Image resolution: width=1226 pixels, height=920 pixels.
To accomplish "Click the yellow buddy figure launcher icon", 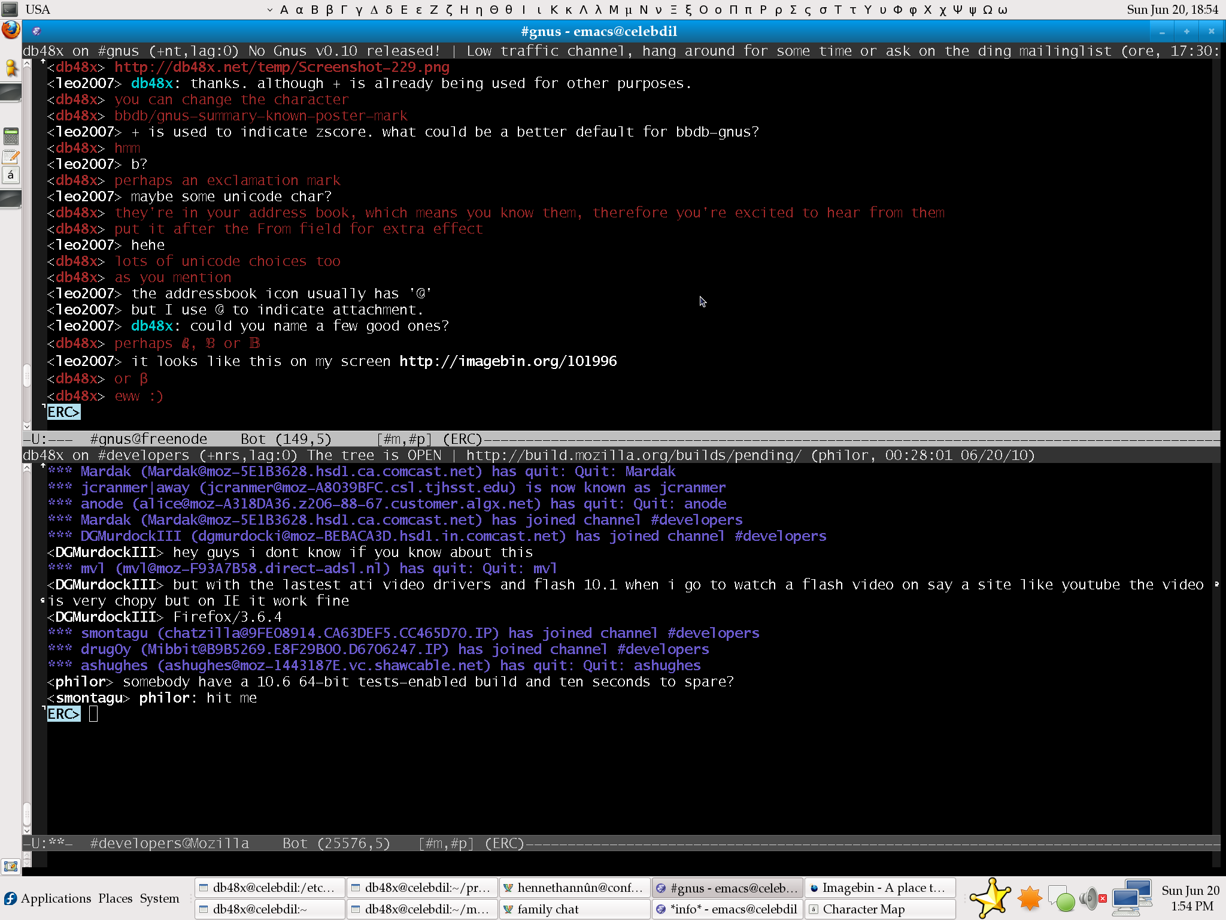I will (11, 68).
